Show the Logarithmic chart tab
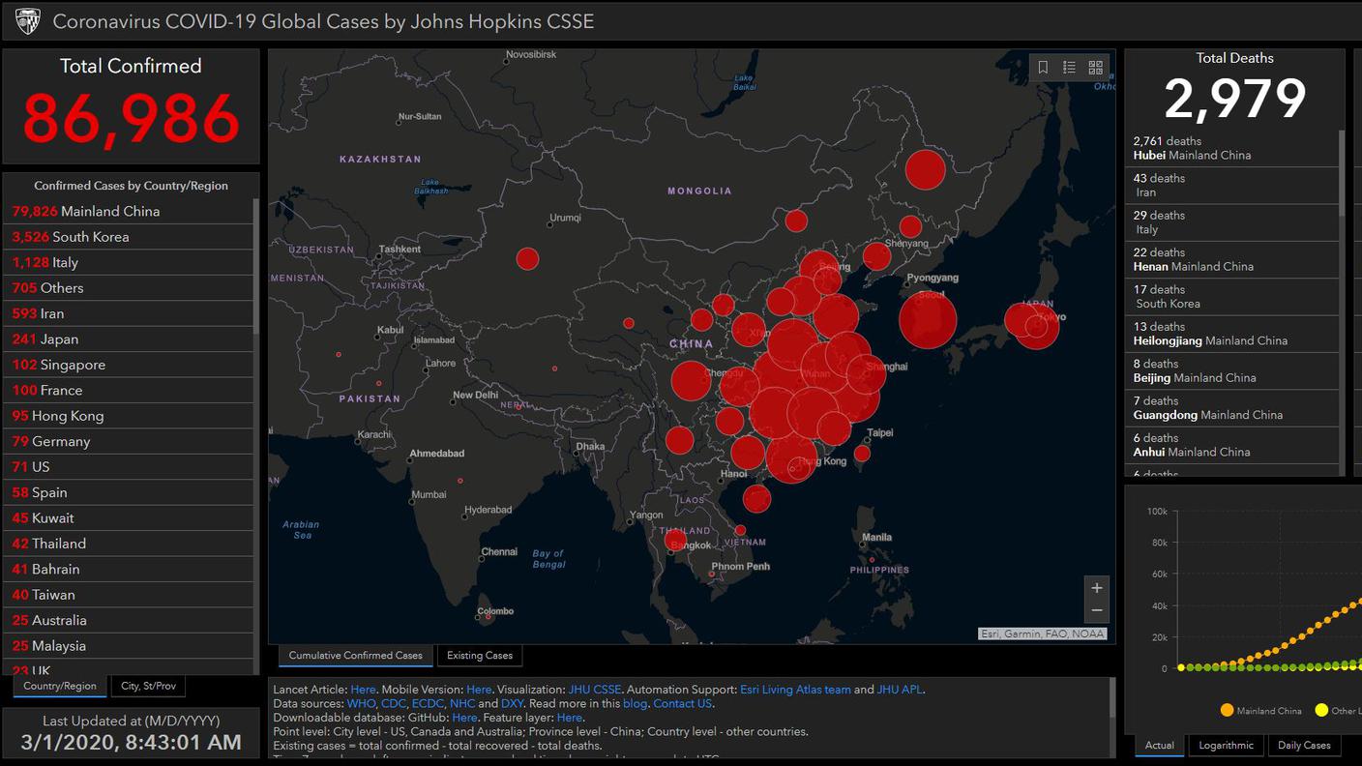The height and width of the screenshot is (766, 1362). (1226, 745)
